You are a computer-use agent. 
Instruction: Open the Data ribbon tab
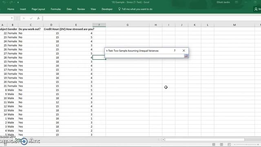(69, 9)
